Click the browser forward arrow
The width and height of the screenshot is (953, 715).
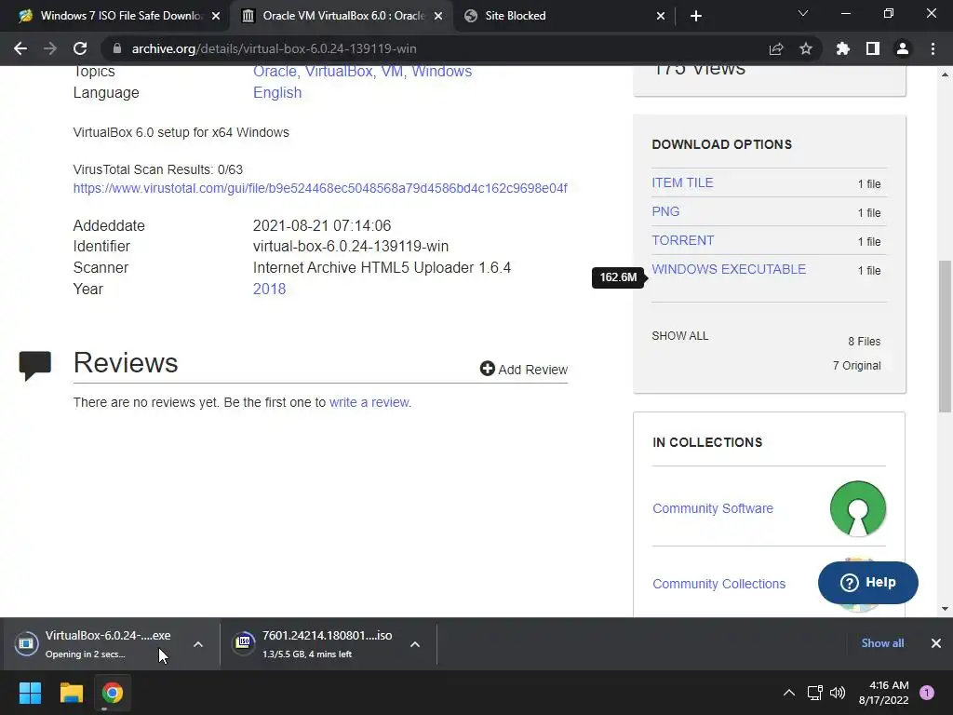(x=50, y=48)
